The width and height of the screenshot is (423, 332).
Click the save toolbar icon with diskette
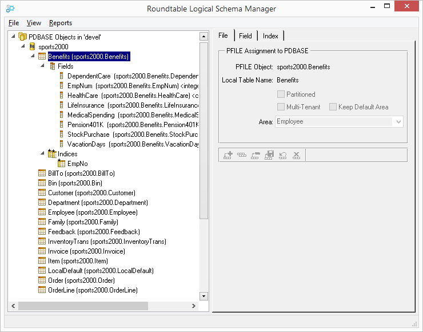coord(269,155)
